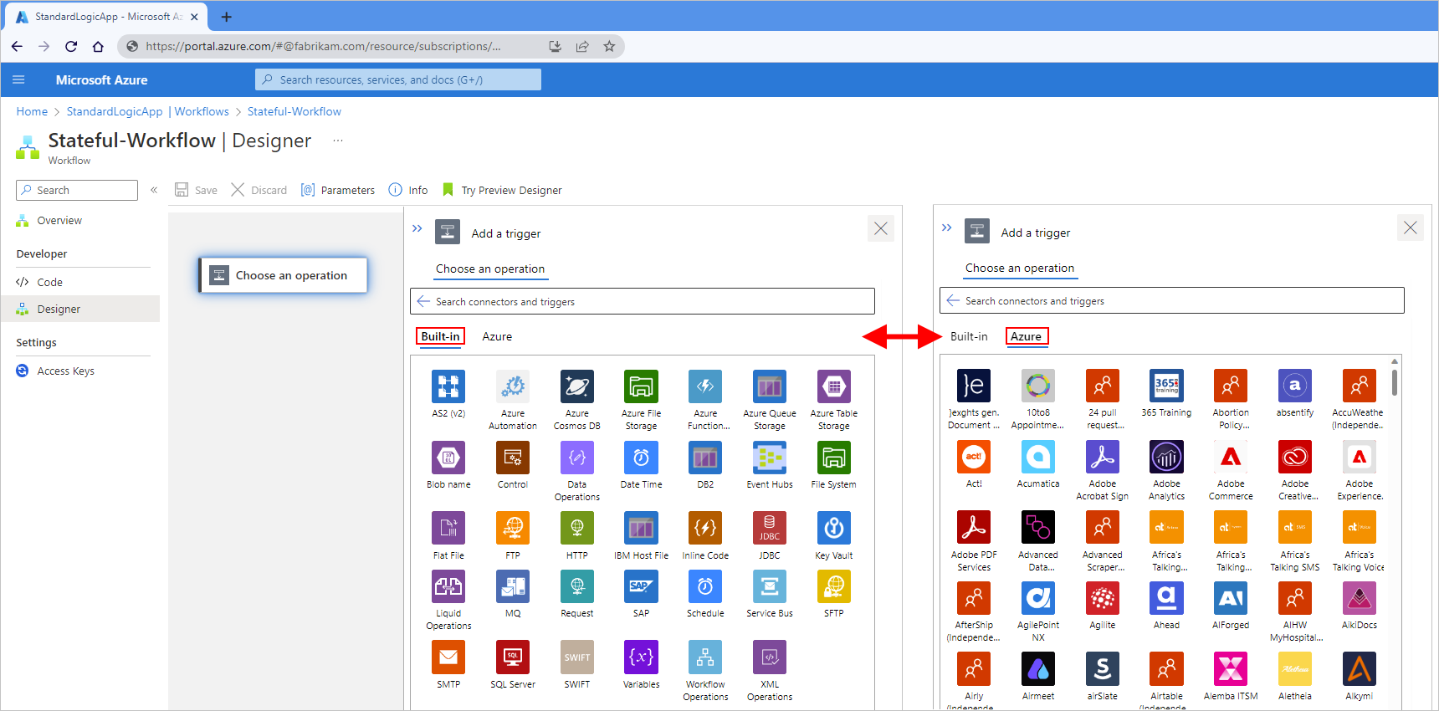Bookmark the page with the star icon
Image resolution: width=1439 pixels, height=711 pixels.
609,46
